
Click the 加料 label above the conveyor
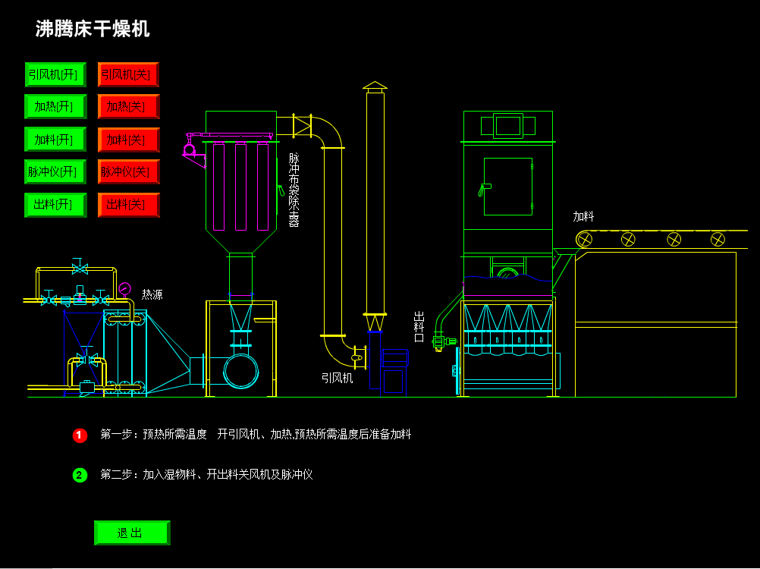(583, 217)
